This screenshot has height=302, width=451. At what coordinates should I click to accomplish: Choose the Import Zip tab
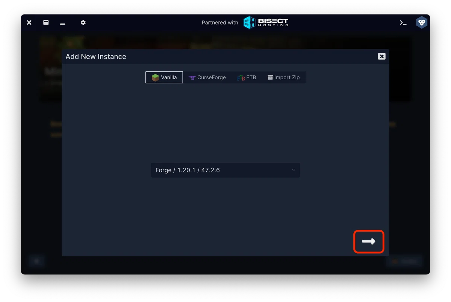284,77
